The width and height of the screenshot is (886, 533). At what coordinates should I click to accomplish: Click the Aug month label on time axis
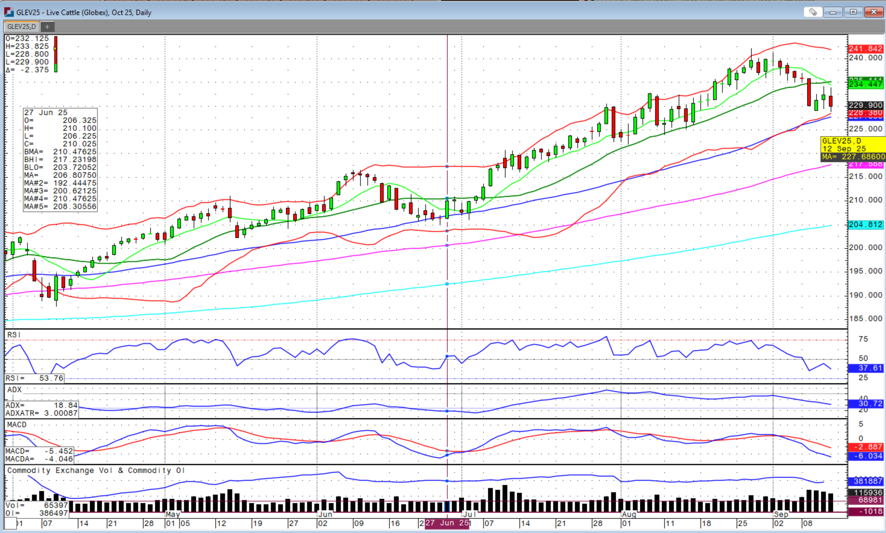coord(629,514)
